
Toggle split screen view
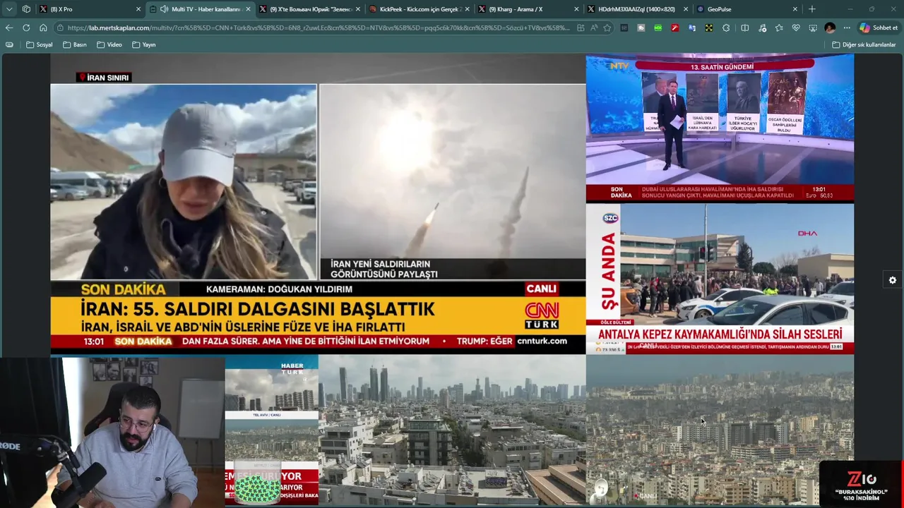(745, 28)
